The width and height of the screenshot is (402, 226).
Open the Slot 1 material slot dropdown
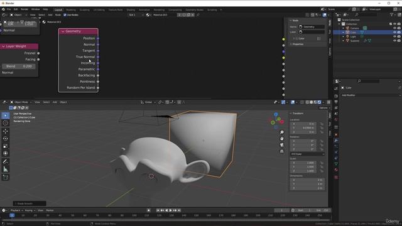click(136, 15)
